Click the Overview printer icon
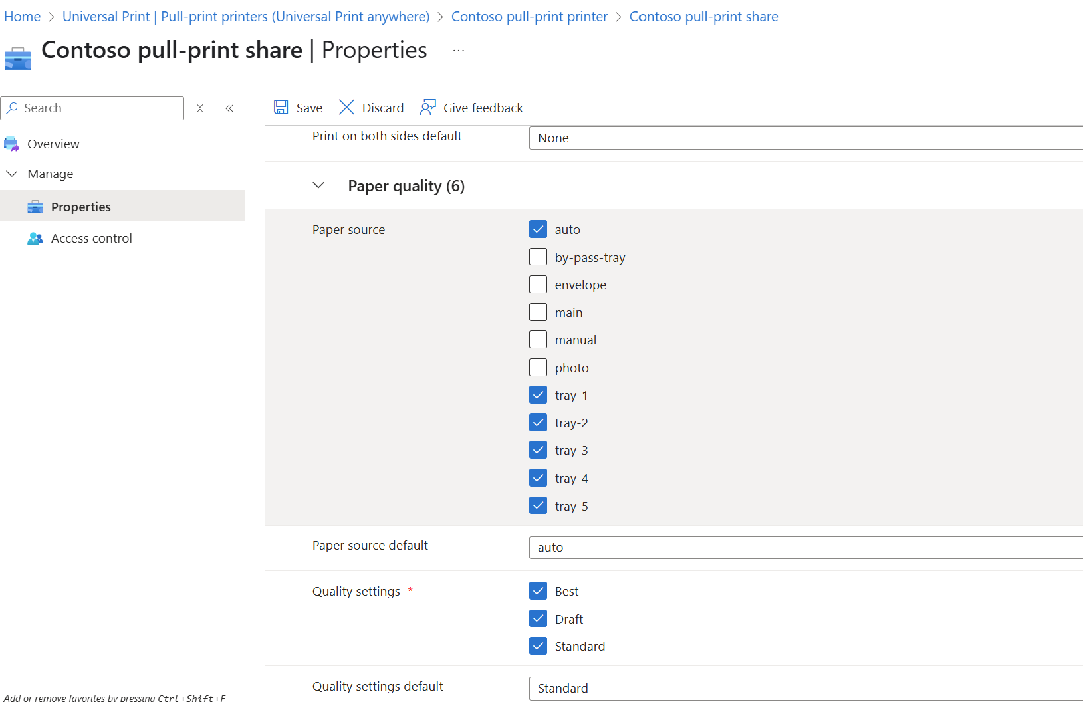This screenshot has width=1083, height=702. (x=11, y=144)
